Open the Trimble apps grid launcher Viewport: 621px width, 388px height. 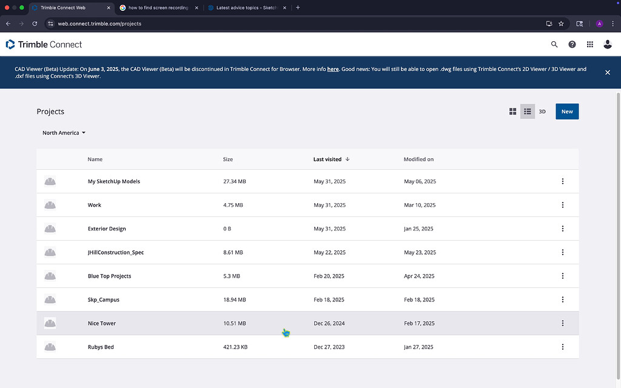click(589, 44)
